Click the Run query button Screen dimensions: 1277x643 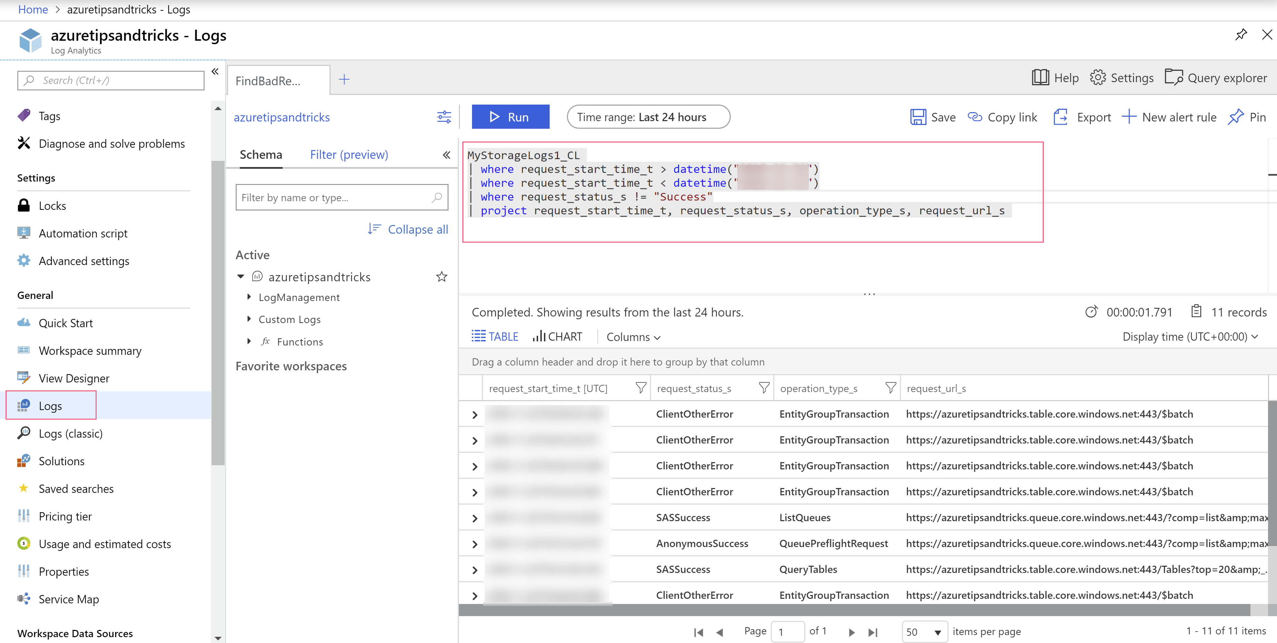point(510,116)
